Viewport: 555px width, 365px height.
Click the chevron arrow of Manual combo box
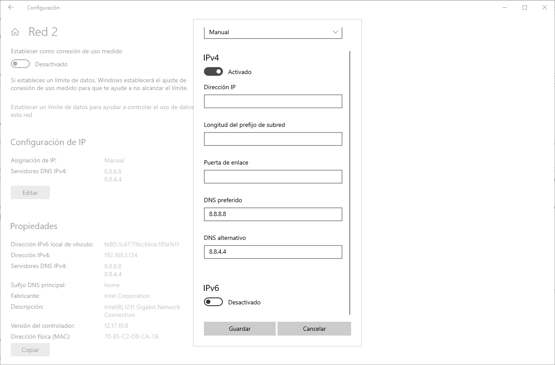[x=335, y=32]
